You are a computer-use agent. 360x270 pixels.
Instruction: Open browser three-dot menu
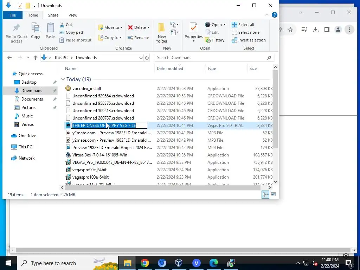point(349,30)
